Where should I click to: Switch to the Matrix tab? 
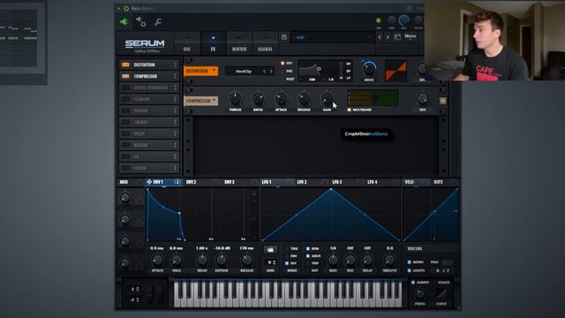point(239,43)
